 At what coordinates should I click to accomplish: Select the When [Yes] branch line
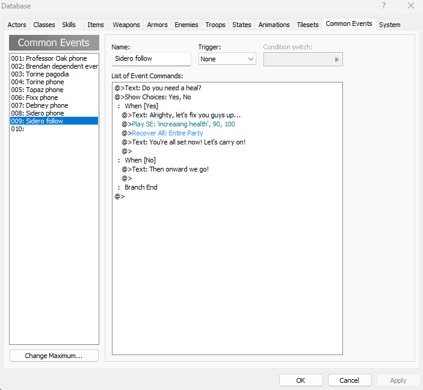coord(227,106)
